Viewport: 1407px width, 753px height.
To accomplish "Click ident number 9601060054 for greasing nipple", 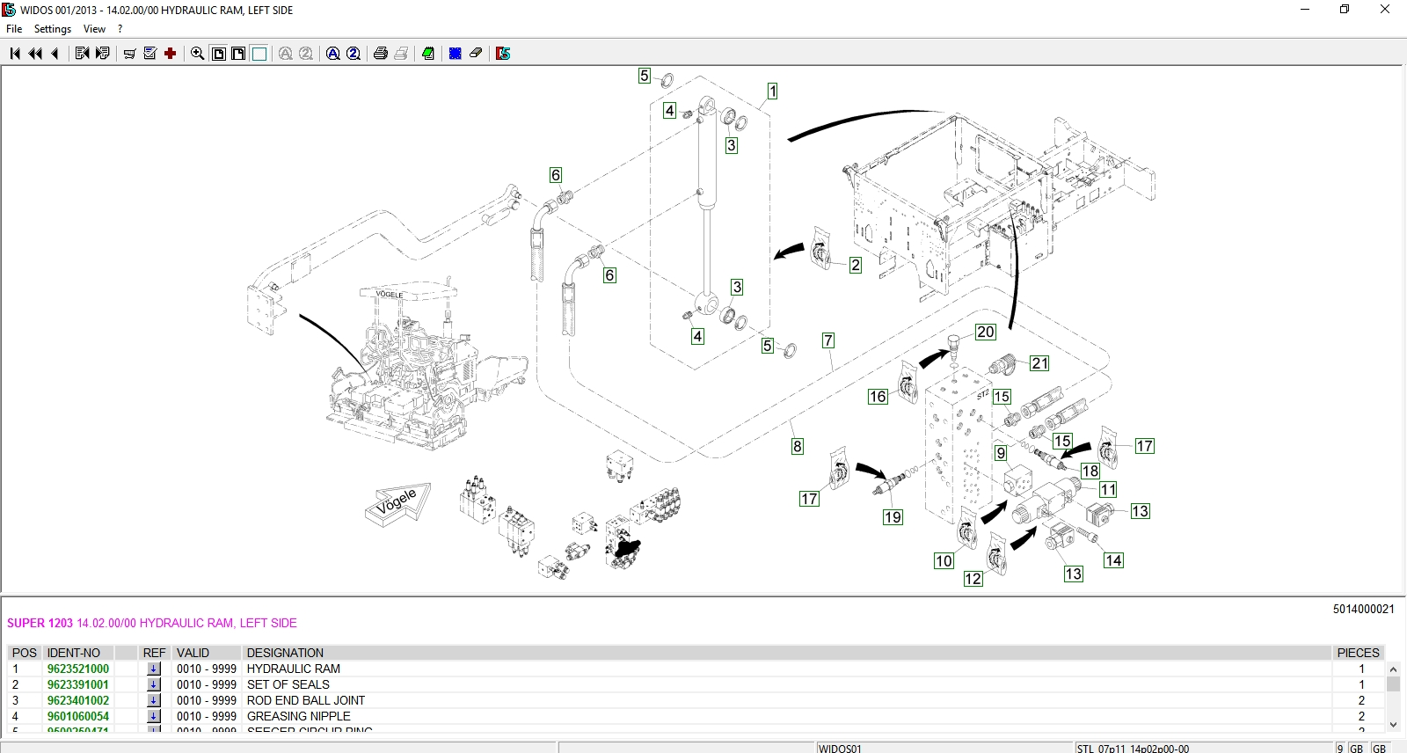I will [78, 716].
